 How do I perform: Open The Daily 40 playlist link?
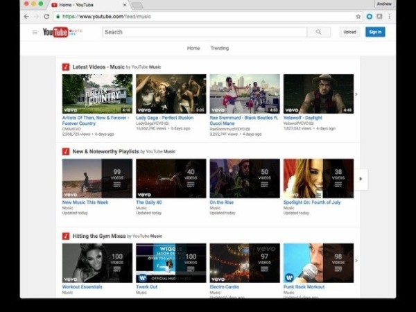[149, 202]
